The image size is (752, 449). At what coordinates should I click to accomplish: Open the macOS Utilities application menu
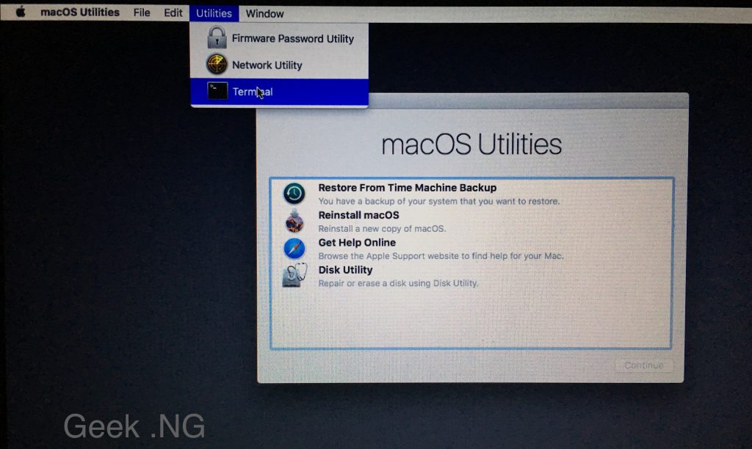click(x=79, y=12)
